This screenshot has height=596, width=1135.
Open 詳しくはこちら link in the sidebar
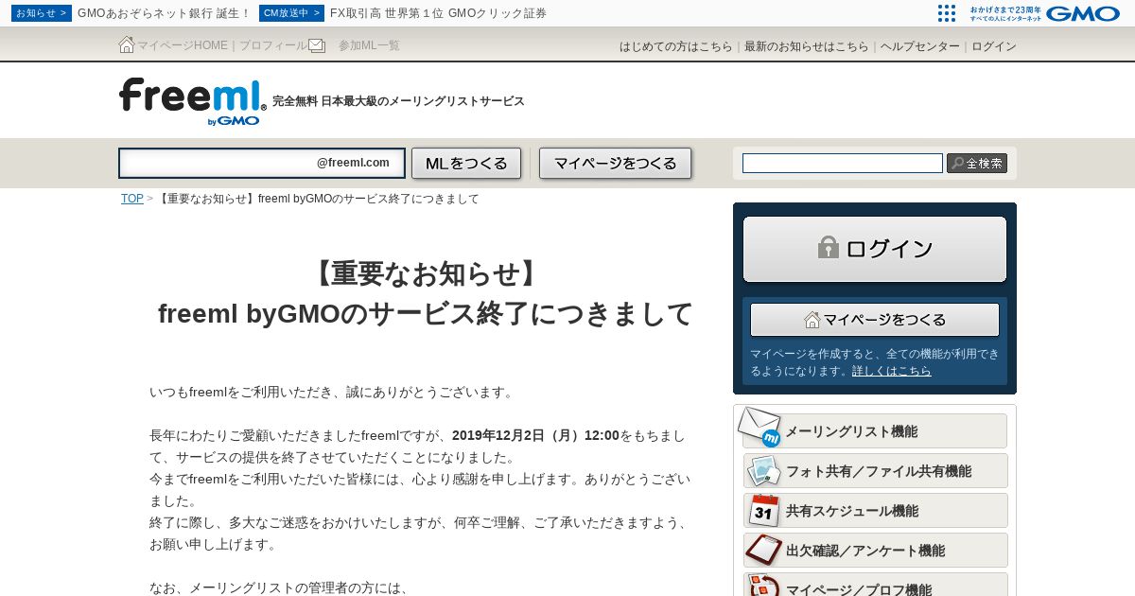[891, 371]
